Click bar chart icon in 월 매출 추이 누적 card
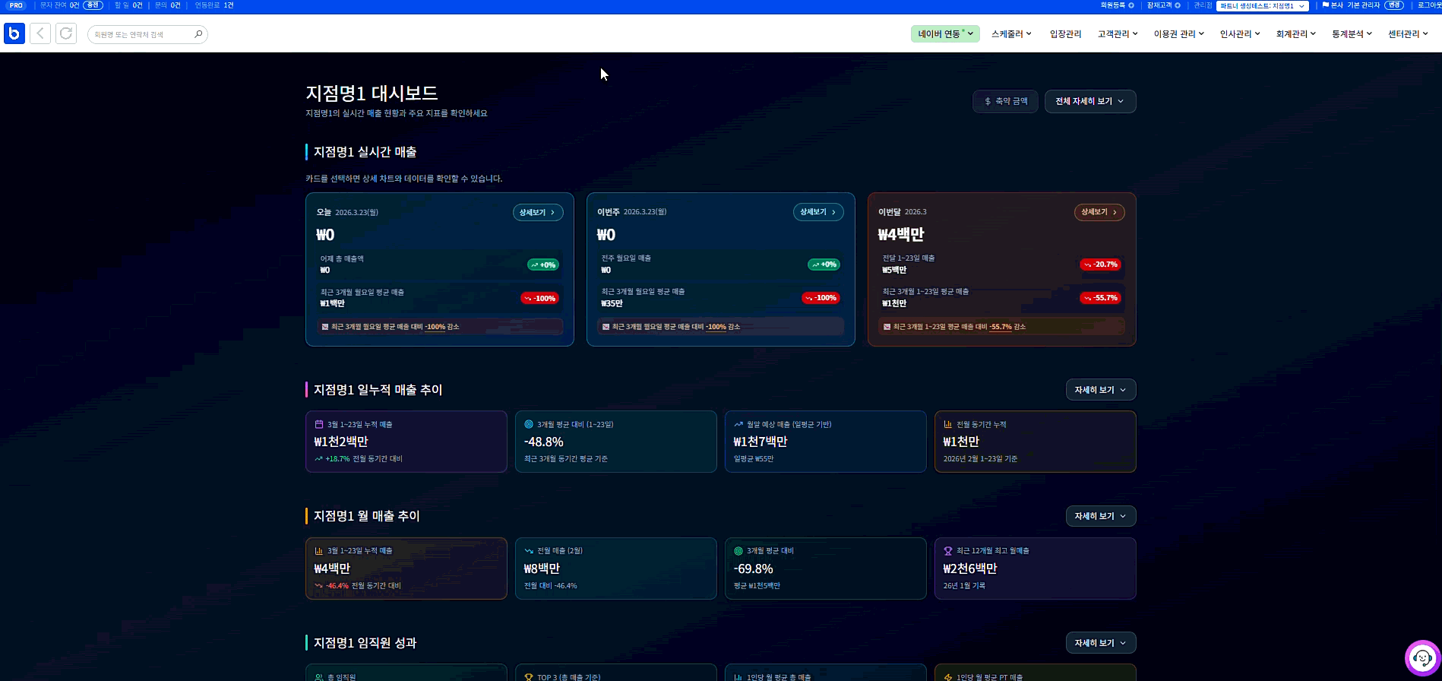 [319, 550]
